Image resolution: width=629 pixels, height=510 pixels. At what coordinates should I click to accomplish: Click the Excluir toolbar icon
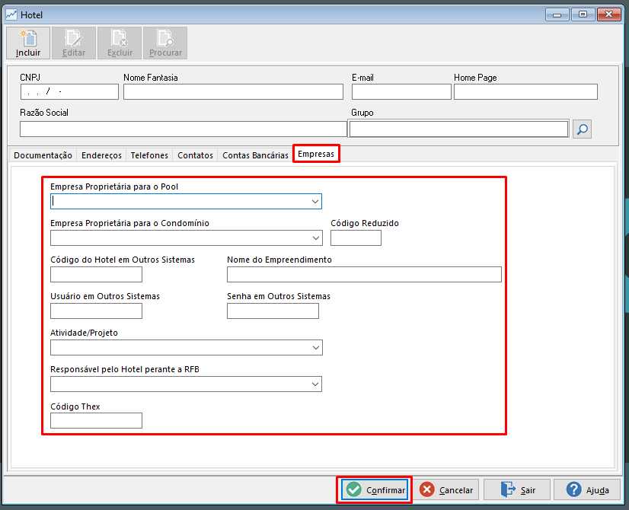point(120,43)
